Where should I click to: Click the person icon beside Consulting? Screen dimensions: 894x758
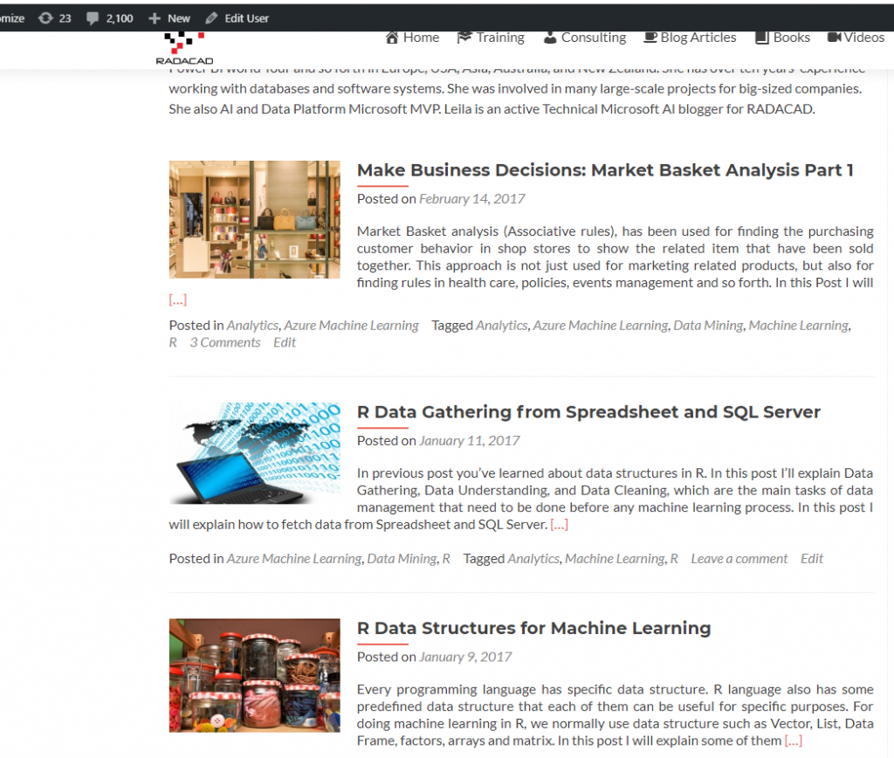pos(550,38)
